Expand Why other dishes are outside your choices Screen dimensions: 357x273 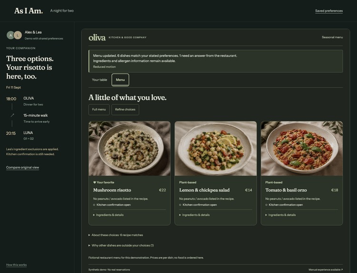click(x=121, y=245)
